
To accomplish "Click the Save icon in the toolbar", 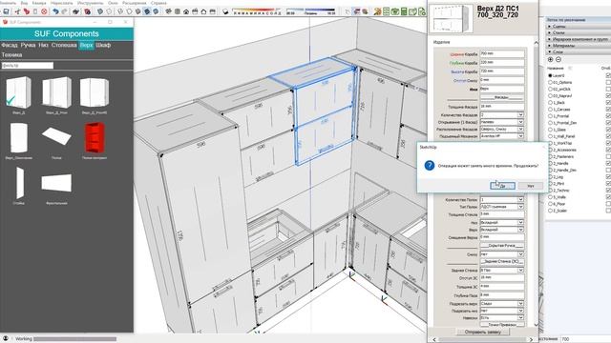I will click(x=7, y=11).
